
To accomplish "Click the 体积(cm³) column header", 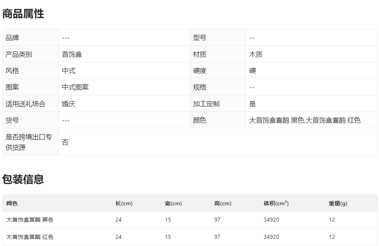I will [276, 203].
